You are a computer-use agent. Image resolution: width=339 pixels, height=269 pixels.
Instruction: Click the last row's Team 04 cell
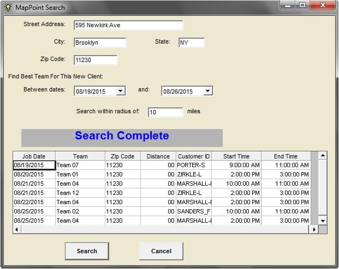[x=80, y=221]
